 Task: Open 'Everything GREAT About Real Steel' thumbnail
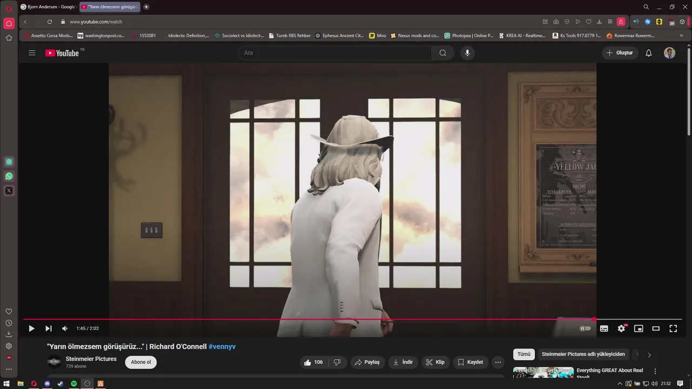pos(543,373)
